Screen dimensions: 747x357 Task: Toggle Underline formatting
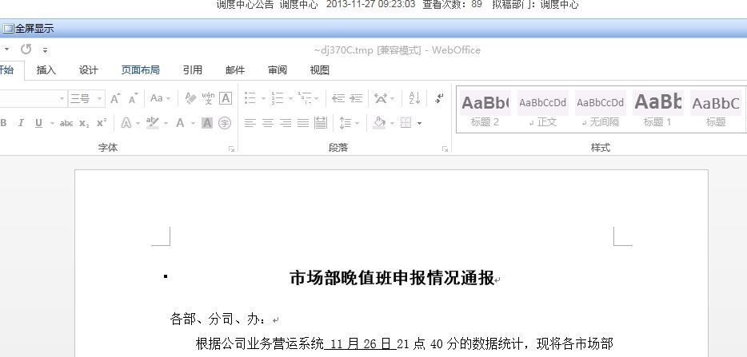(x=38, y=123)
